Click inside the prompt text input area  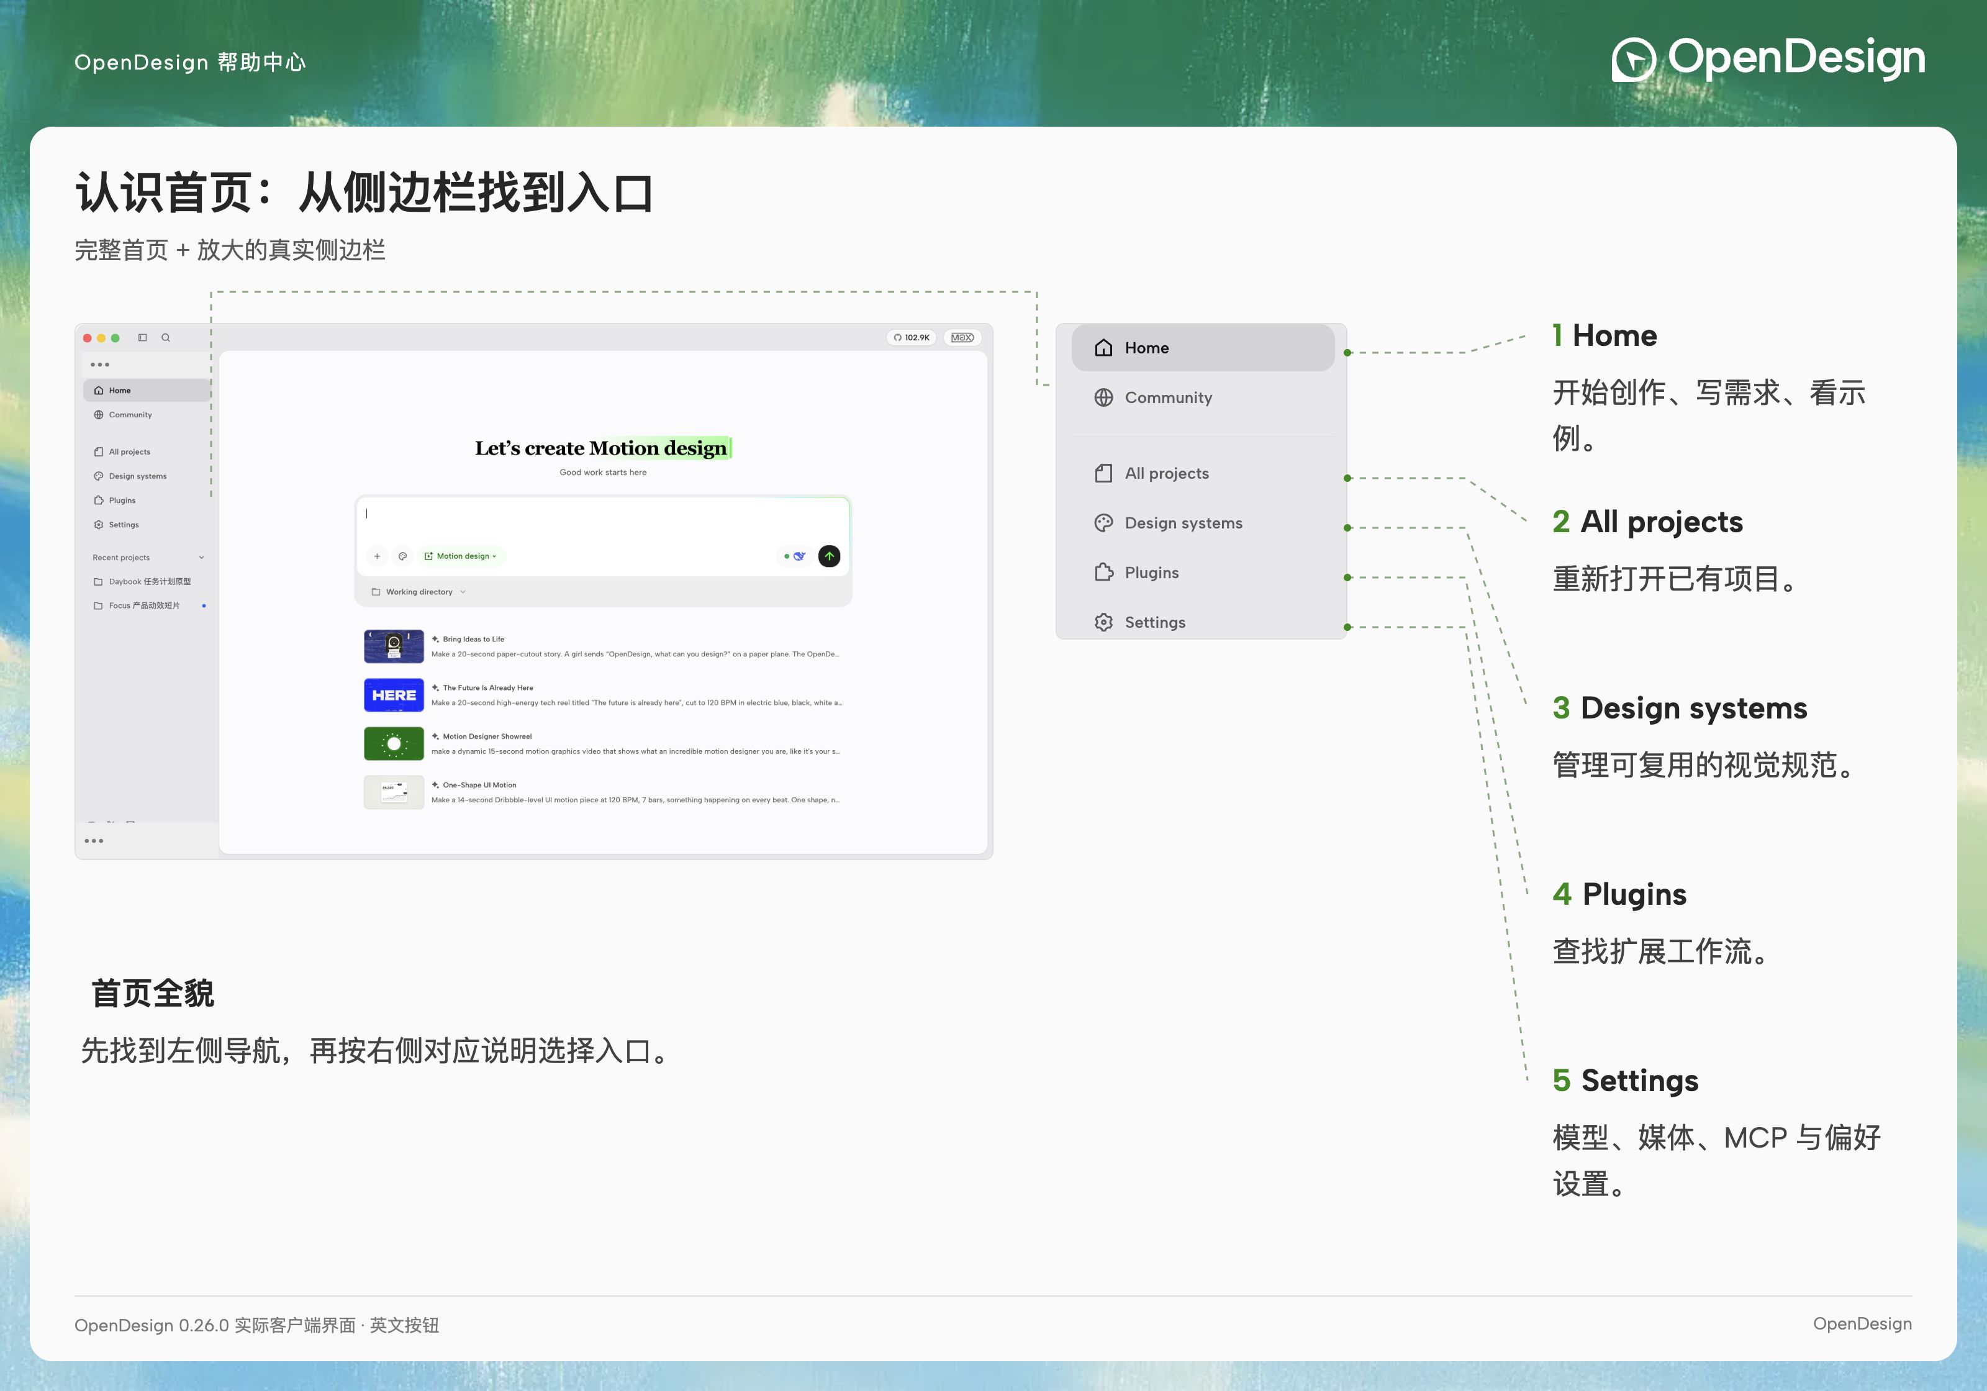click(602, 519)
